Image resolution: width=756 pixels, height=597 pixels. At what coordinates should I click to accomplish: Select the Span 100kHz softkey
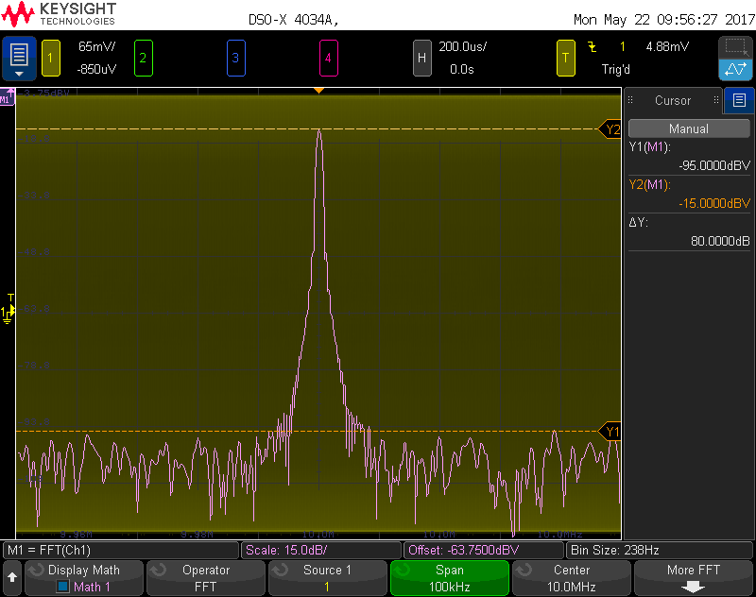point(450,578)
